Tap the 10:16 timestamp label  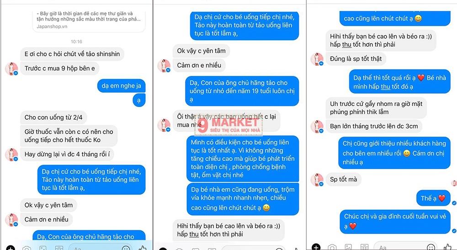(76, 42)
